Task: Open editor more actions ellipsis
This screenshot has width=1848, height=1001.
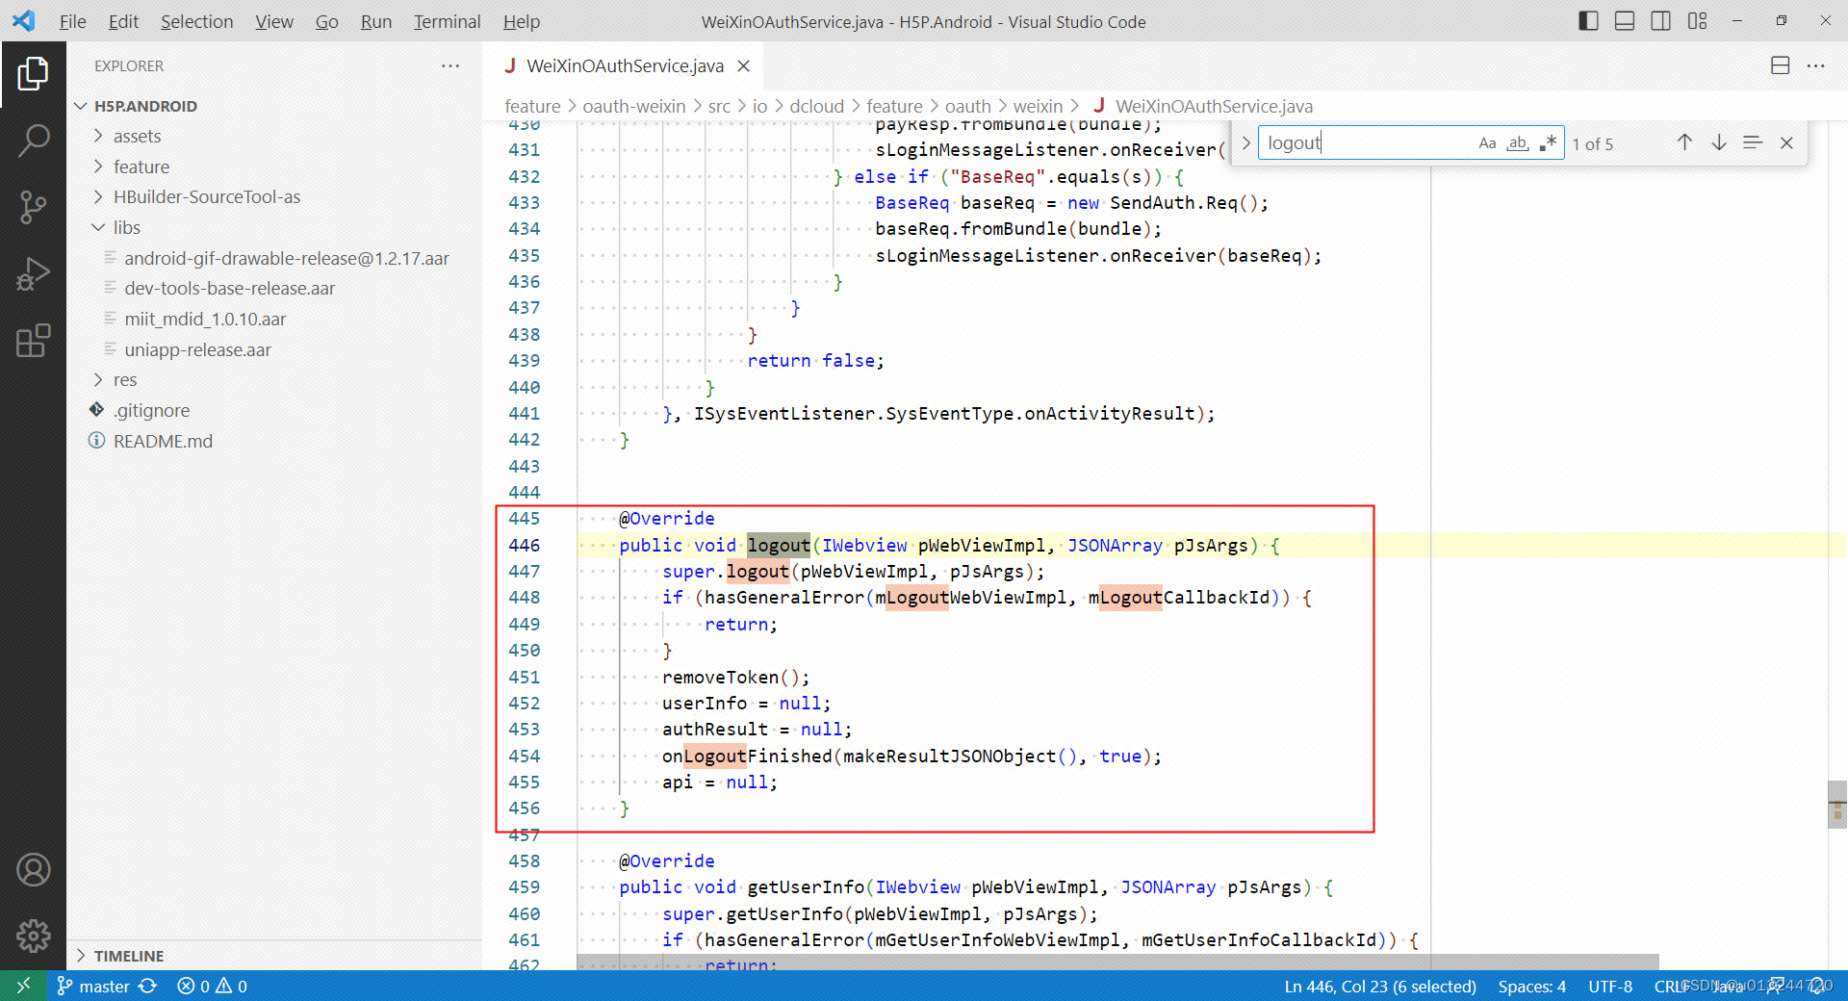Action: click(1815, 65)
